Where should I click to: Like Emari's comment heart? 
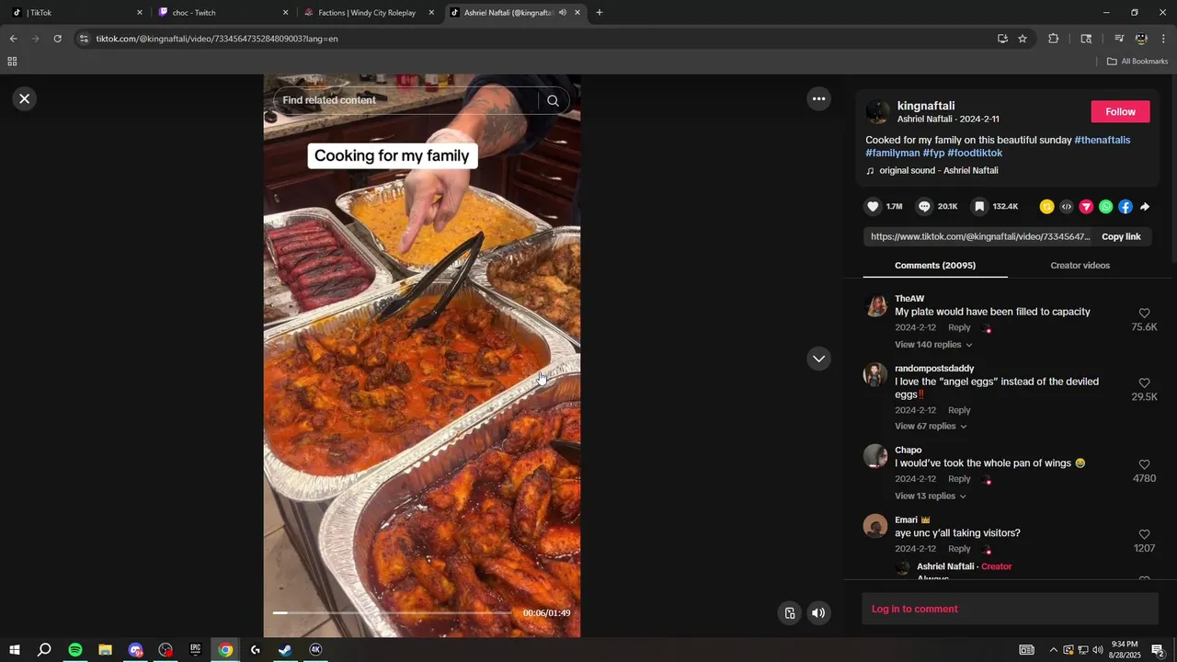pyautogui.click(x=1144, y=535)
